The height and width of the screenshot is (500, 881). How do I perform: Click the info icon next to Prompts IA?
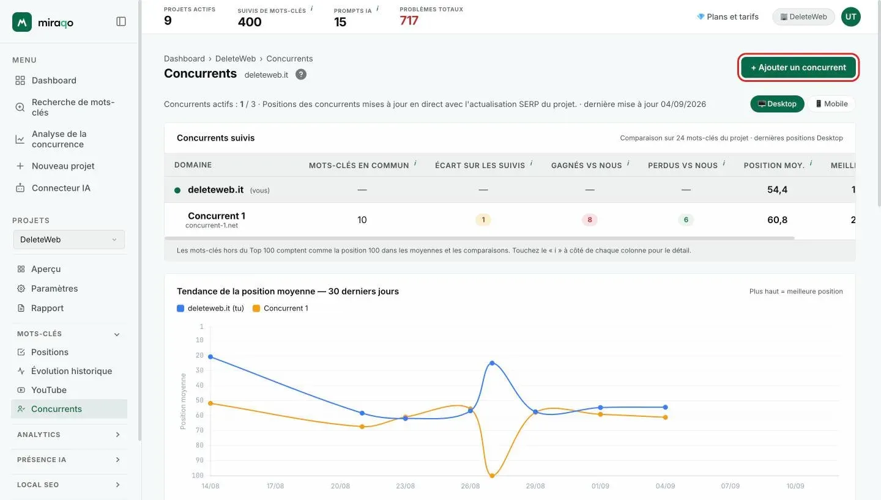[x=377, y=9]
